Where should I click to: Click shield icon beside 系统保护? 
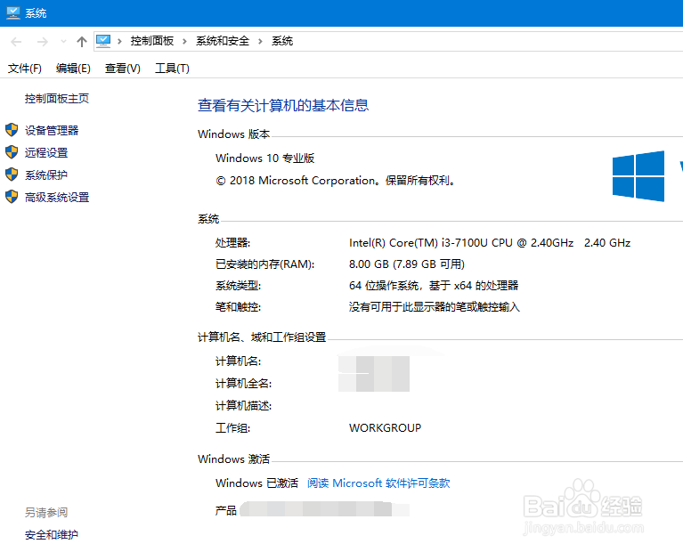[12, 175]
